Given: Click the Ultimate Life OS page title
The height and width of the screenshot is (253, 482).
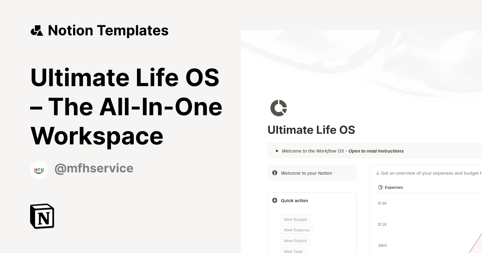Looking at the screenshot, I should point(311,130).
